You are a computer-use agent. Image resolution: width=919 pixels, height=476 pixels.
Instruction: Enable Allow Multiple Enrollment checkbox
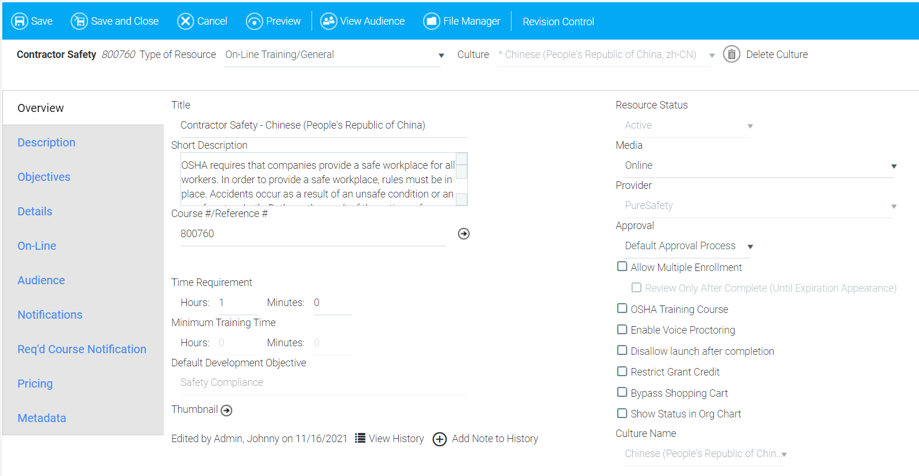(622, 266)
